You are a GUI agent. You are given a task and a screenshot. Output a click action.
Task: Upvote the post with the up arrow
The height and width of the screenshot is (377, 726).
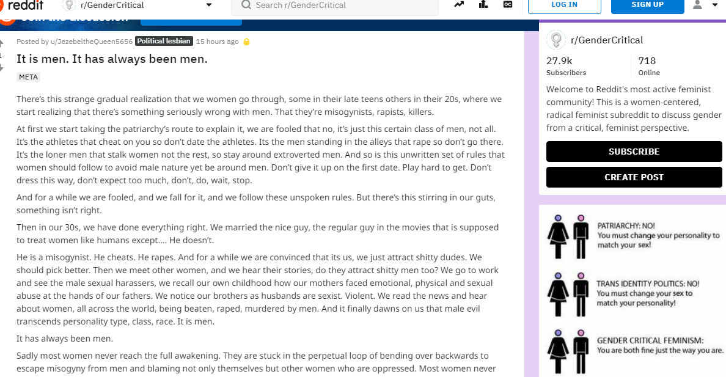tap(1, 43)
